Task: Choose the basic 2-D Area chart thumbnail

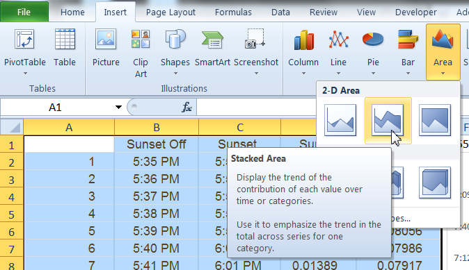Action: point(340,120)
